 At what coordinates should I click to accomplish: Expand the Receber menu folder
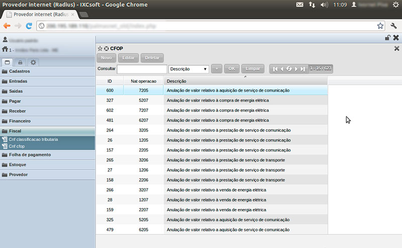(x=48, y=111)
